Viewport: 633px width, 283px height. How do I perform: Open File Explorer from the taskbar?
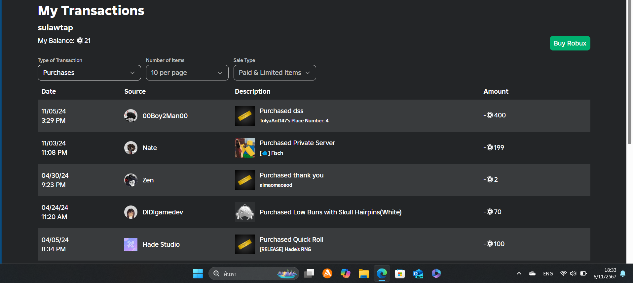click(x=364, y=273)
